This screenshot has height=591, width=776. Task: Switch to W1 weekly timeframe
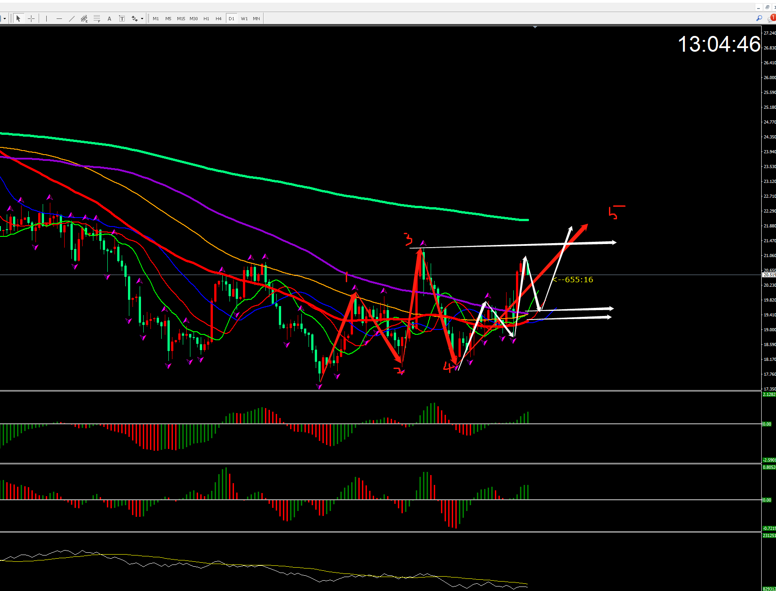tap(244, 18)
